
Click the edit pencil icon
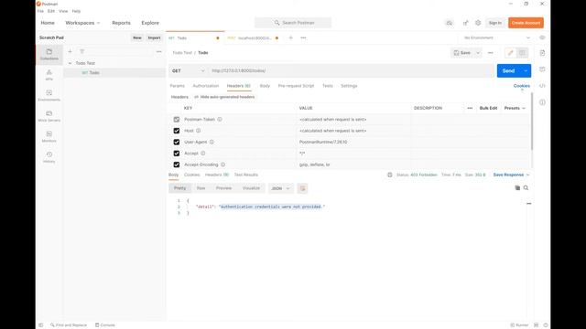click(x=510, y=53)
